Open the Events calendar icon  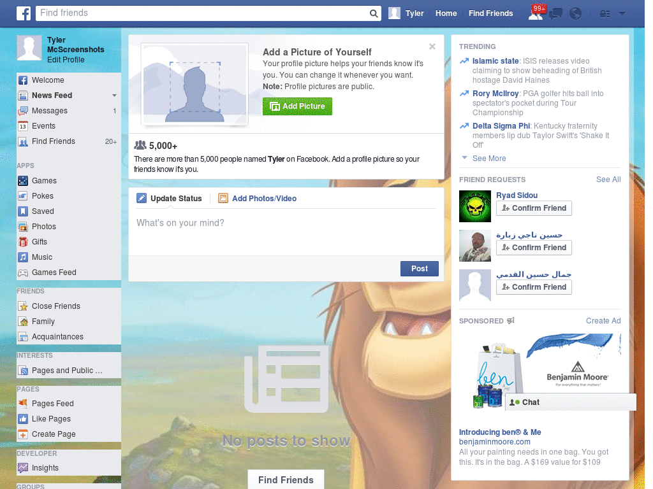23,126
